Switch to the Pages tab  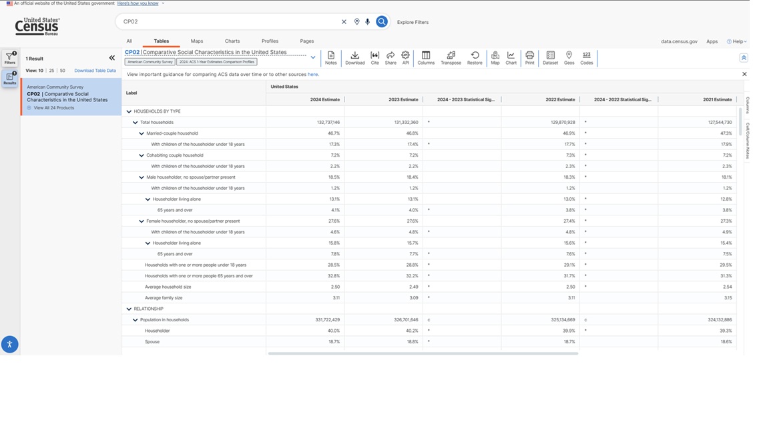click(x=307, y=41)
